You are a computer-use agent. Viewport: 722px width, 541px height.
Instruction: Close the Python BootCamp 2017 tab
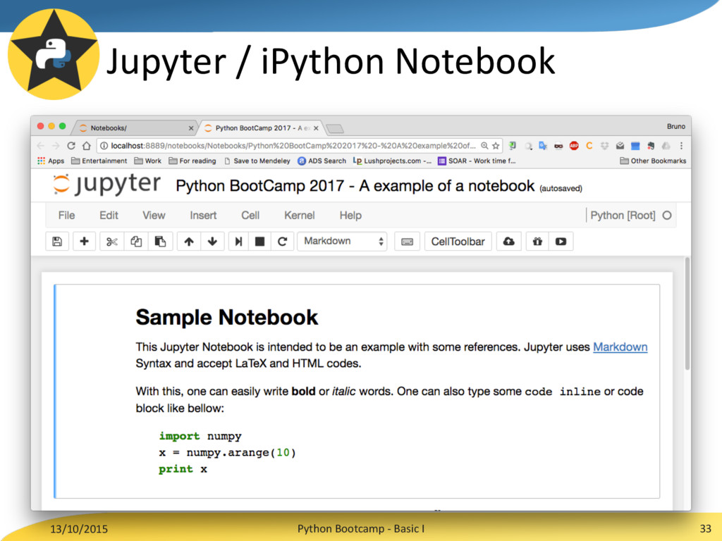[x=316, y=128]
